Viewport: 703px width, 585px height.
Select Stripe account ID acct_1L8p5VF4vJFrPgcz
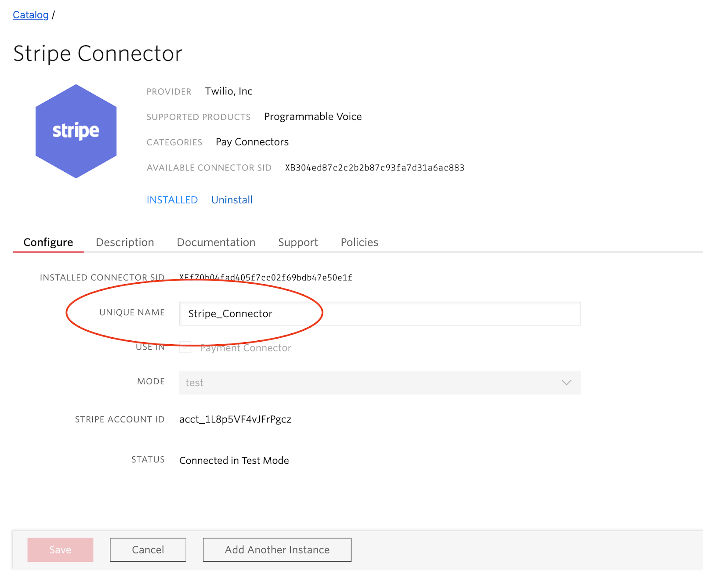(x=235, y=419)
